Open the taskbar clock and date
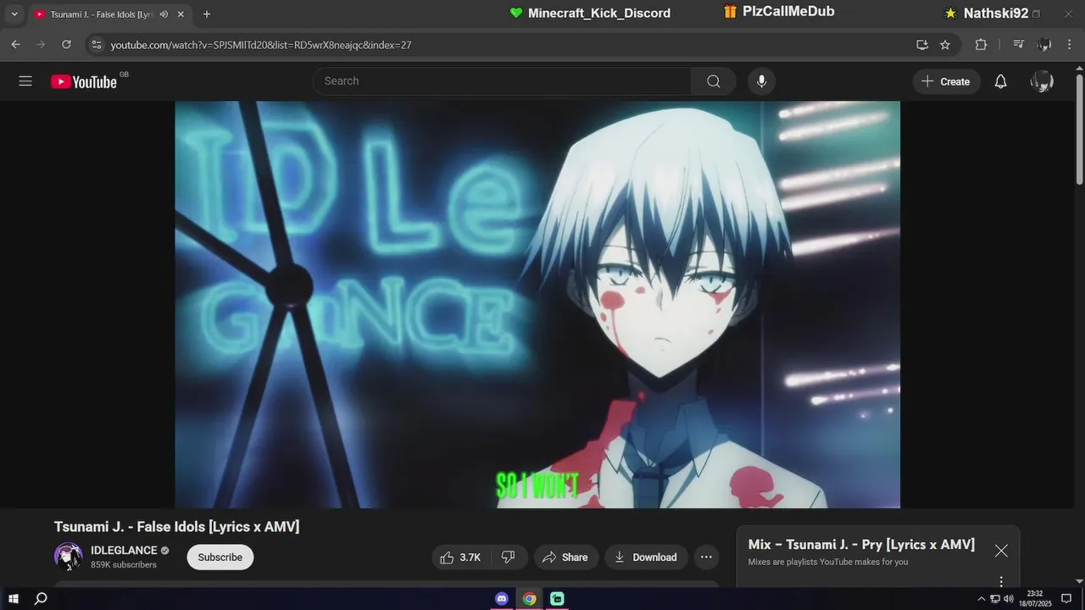 (1035, 599)
